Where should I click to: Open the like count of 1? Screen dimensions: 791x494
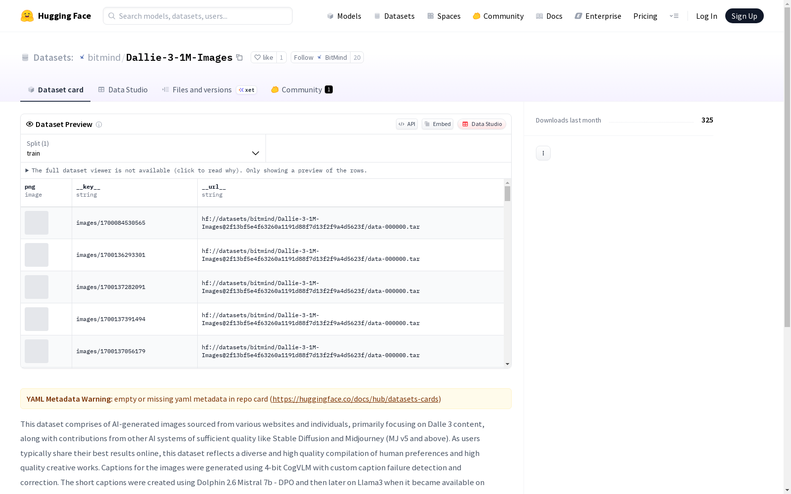coord(281,57)
